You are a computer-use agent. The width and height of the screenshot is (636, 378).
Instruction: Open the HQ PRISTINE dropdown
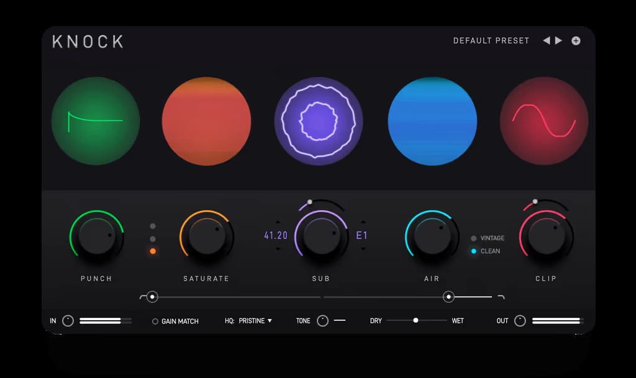[x=255, y=321]
